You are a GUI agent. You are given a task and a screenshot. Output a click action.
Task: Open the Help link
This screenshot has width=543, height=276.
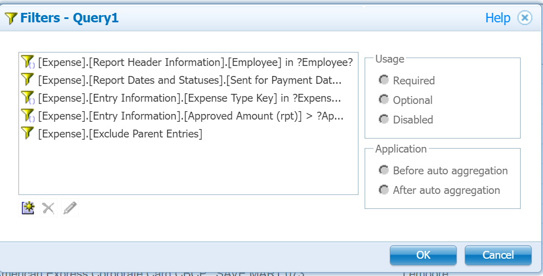click(498, 18)
